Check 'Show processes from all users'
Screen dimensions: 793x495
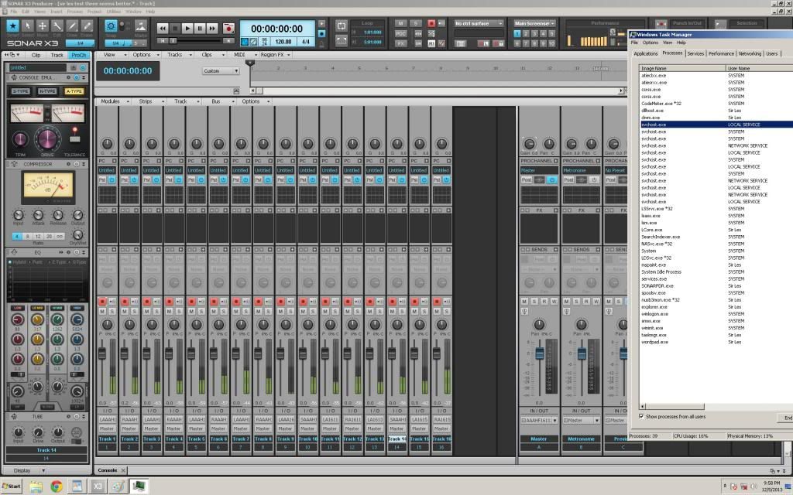pos(642,416)
